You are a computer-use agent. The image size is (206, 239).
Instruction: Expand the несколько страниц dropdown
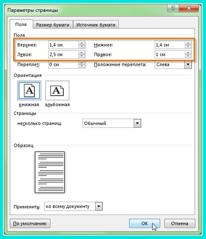[137, 123]
